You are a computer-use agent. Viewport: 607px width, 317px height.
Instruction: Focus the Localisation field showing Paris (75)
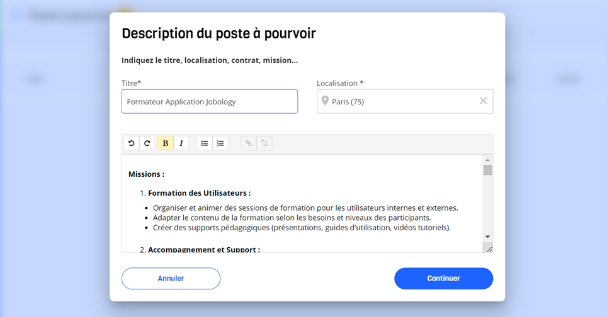tap(405, 101)
